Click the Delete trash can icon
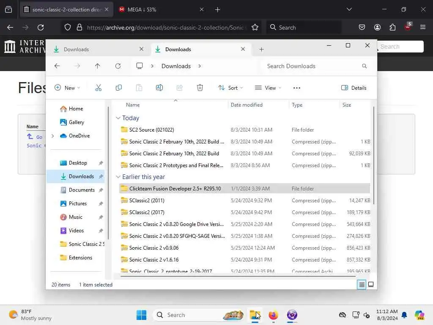This screenshot has height=325, width=433. coord(200,88)
